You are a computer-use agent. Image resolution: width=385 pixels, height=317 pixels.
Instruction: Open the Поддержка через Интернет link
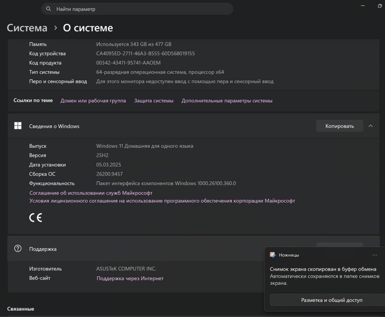(x=130, y=279)
